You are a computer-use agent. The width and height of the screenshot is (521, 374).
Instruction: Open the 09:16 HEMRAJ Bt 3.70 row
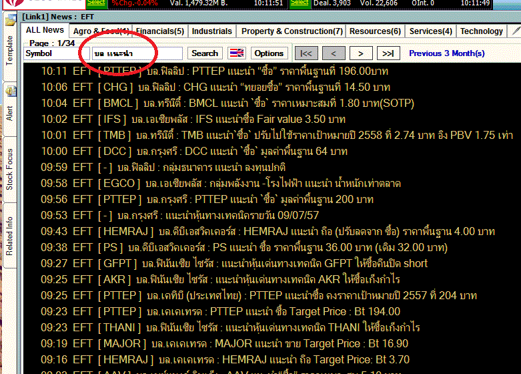click(225, 359)
